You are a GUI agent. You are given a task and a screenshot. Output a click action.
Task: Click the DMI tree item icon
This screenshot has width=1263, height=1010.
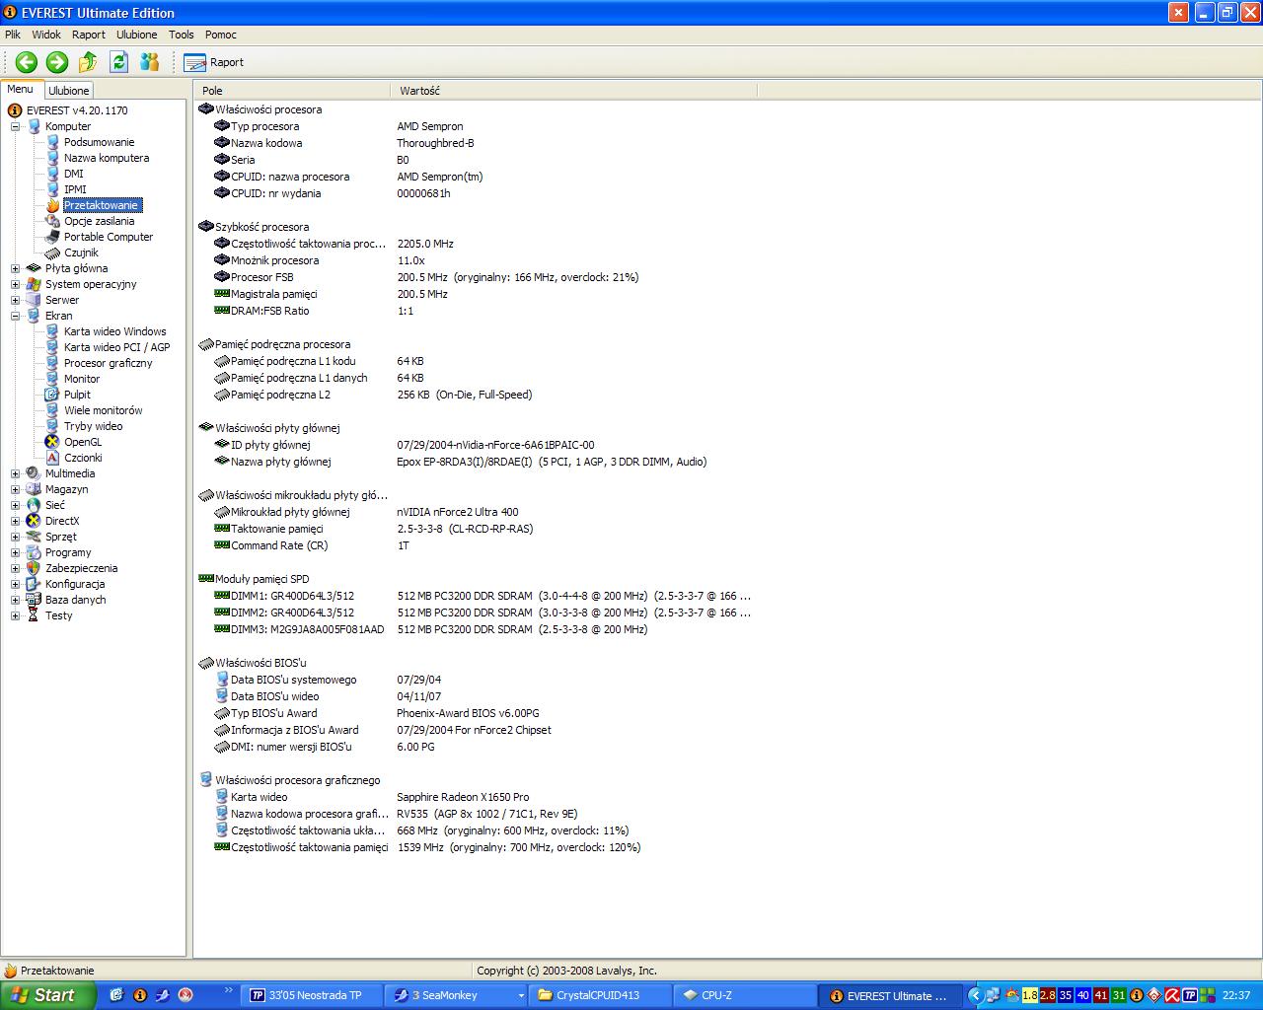[52, 174]
